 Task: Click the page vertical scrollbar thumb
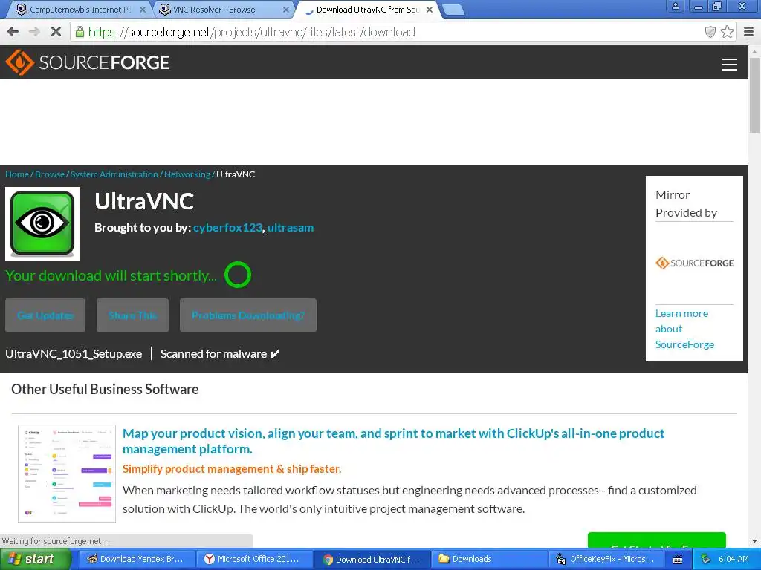(754, 94)
